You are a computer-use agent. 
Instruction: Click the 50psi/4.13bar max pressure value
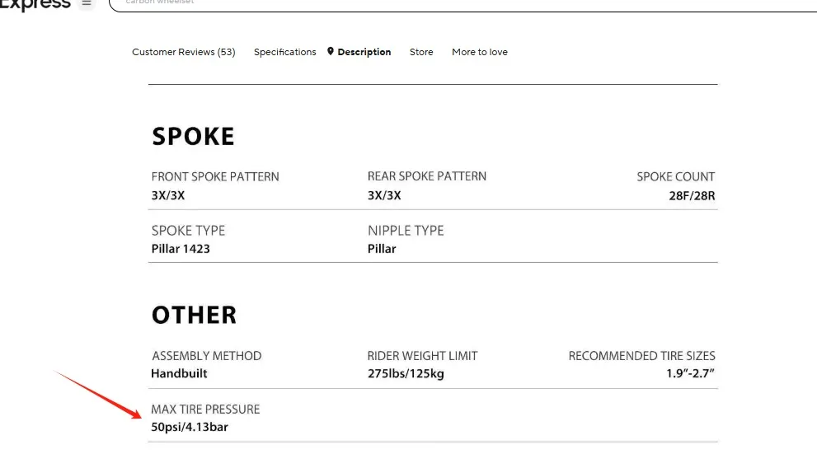tap(189, 427)
